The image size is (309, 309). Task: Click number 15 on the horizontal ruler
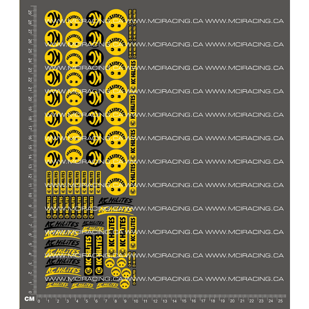coord(184,301)
